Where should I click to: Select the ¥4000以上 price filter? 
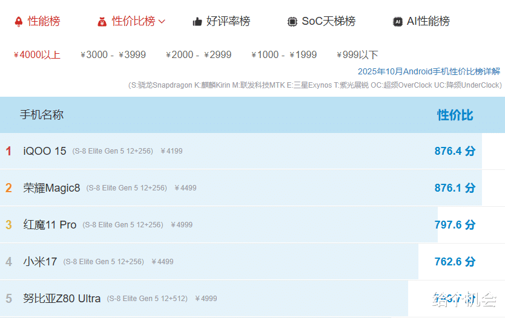[x=37, y=54]
